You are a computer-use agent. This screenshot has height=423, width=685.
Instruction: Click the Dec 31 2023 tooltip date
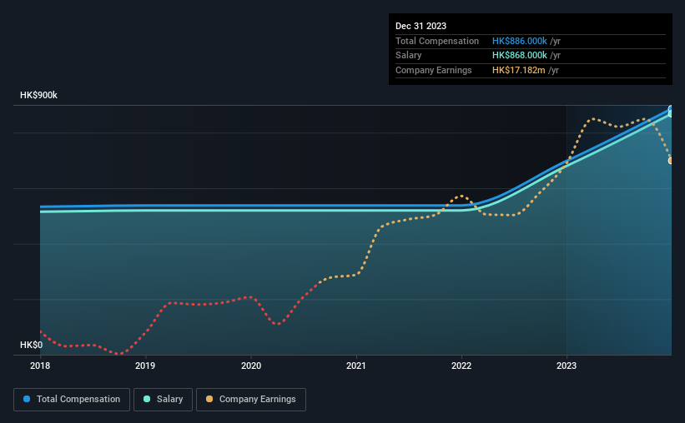tap(421, 26)
